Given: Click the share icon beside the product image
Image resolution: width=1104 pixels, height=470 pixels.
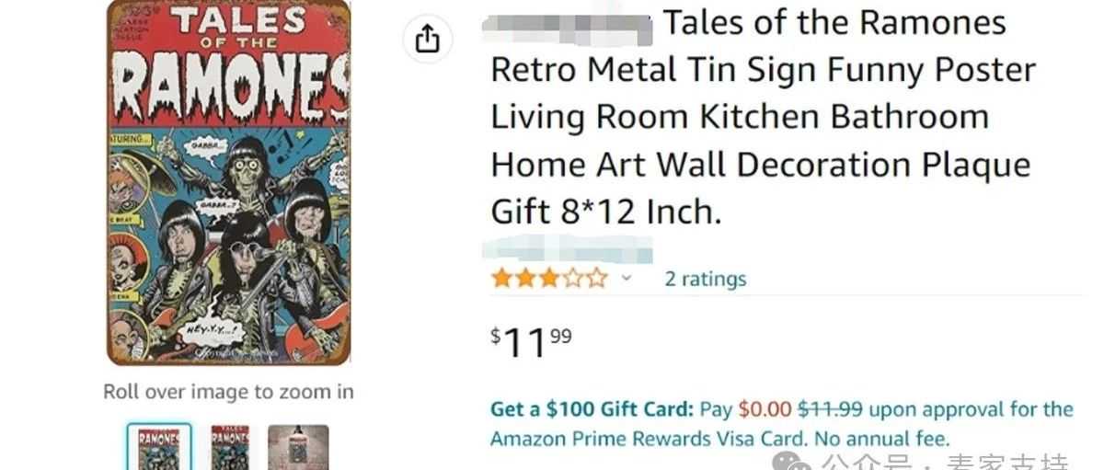Looking at the screenshot, I should [428, 39].
